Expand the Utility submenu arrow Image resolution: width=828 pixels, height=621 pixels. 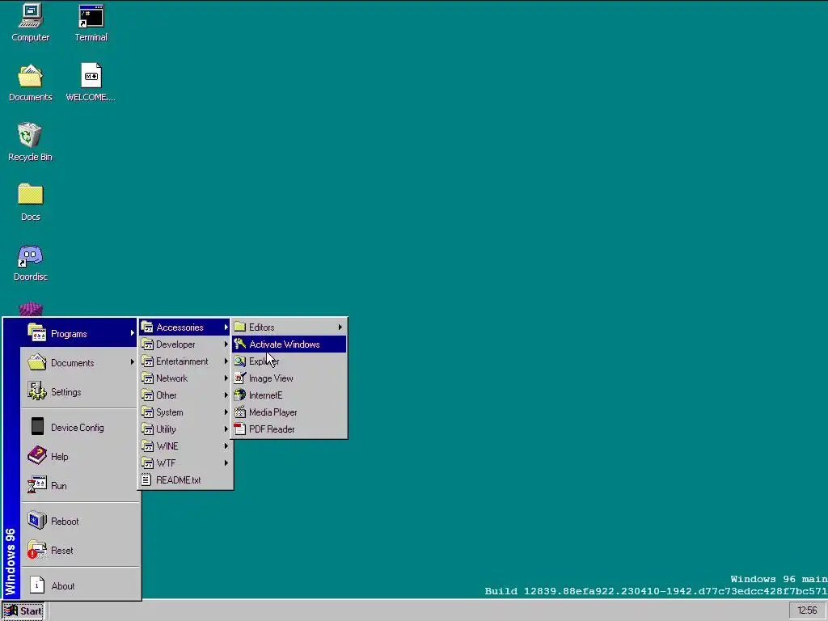(226, 429)
